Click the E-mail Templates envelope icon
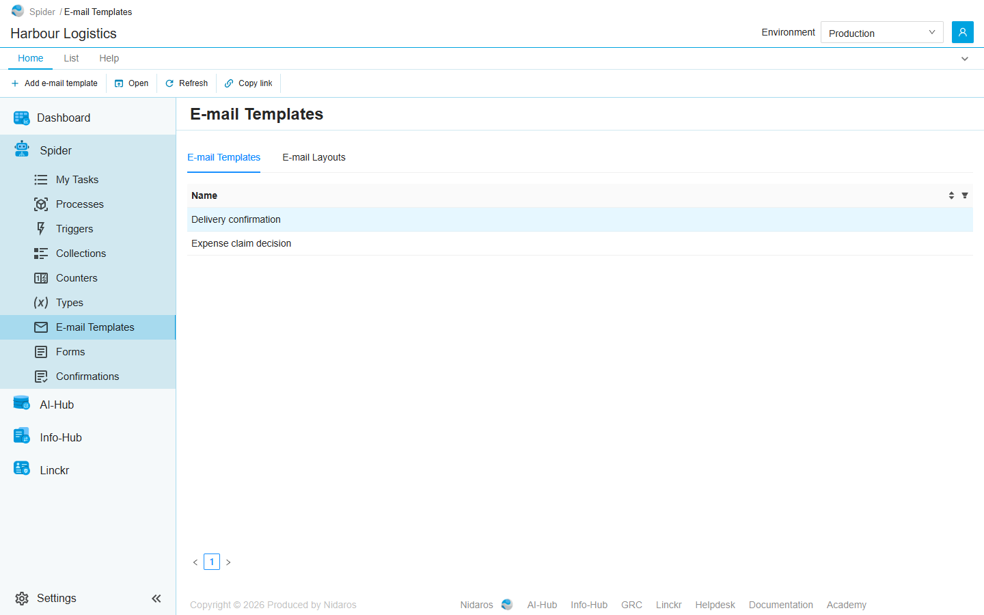 coord(41,327)
